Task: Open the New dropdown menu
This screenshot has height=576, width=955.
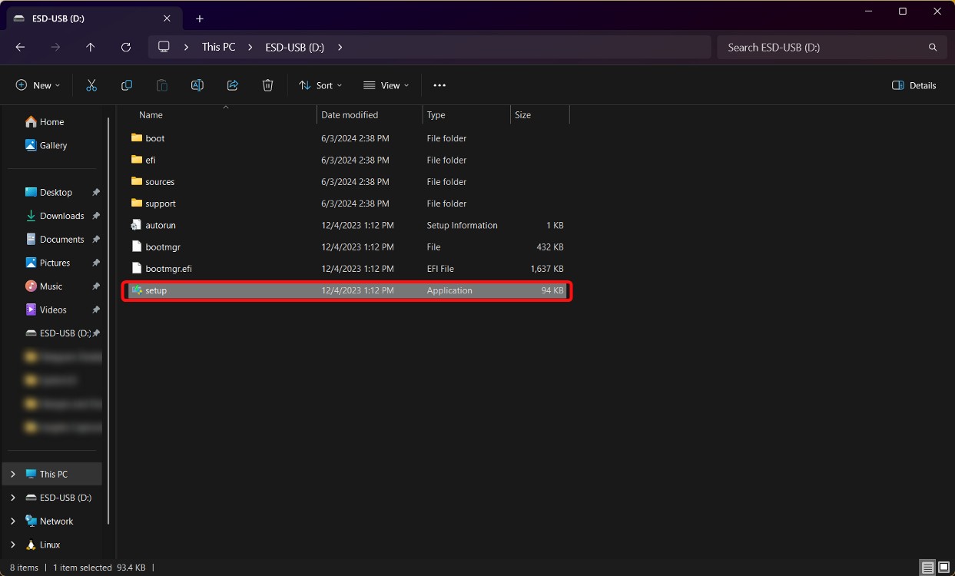Action: [x=37, y=85]
